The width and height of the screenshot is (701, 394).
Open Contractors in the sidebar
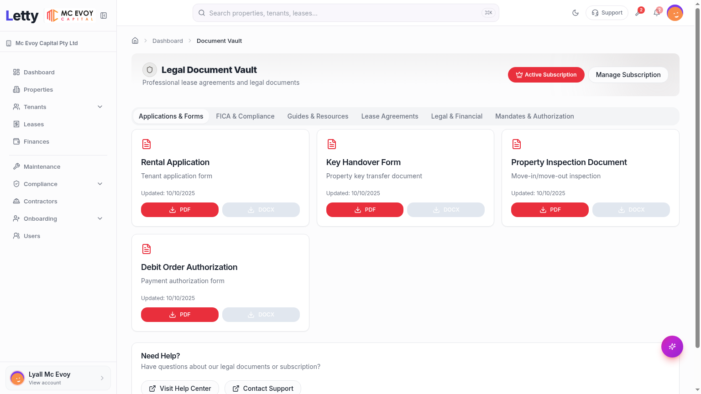tap(58, 201)
